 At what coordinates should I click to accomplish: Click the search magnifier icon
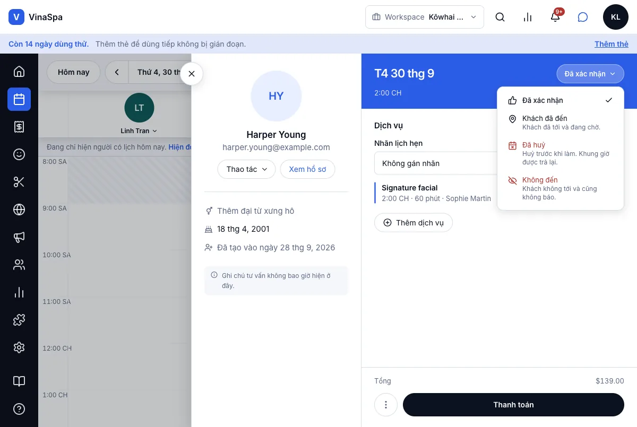(500, 17)
